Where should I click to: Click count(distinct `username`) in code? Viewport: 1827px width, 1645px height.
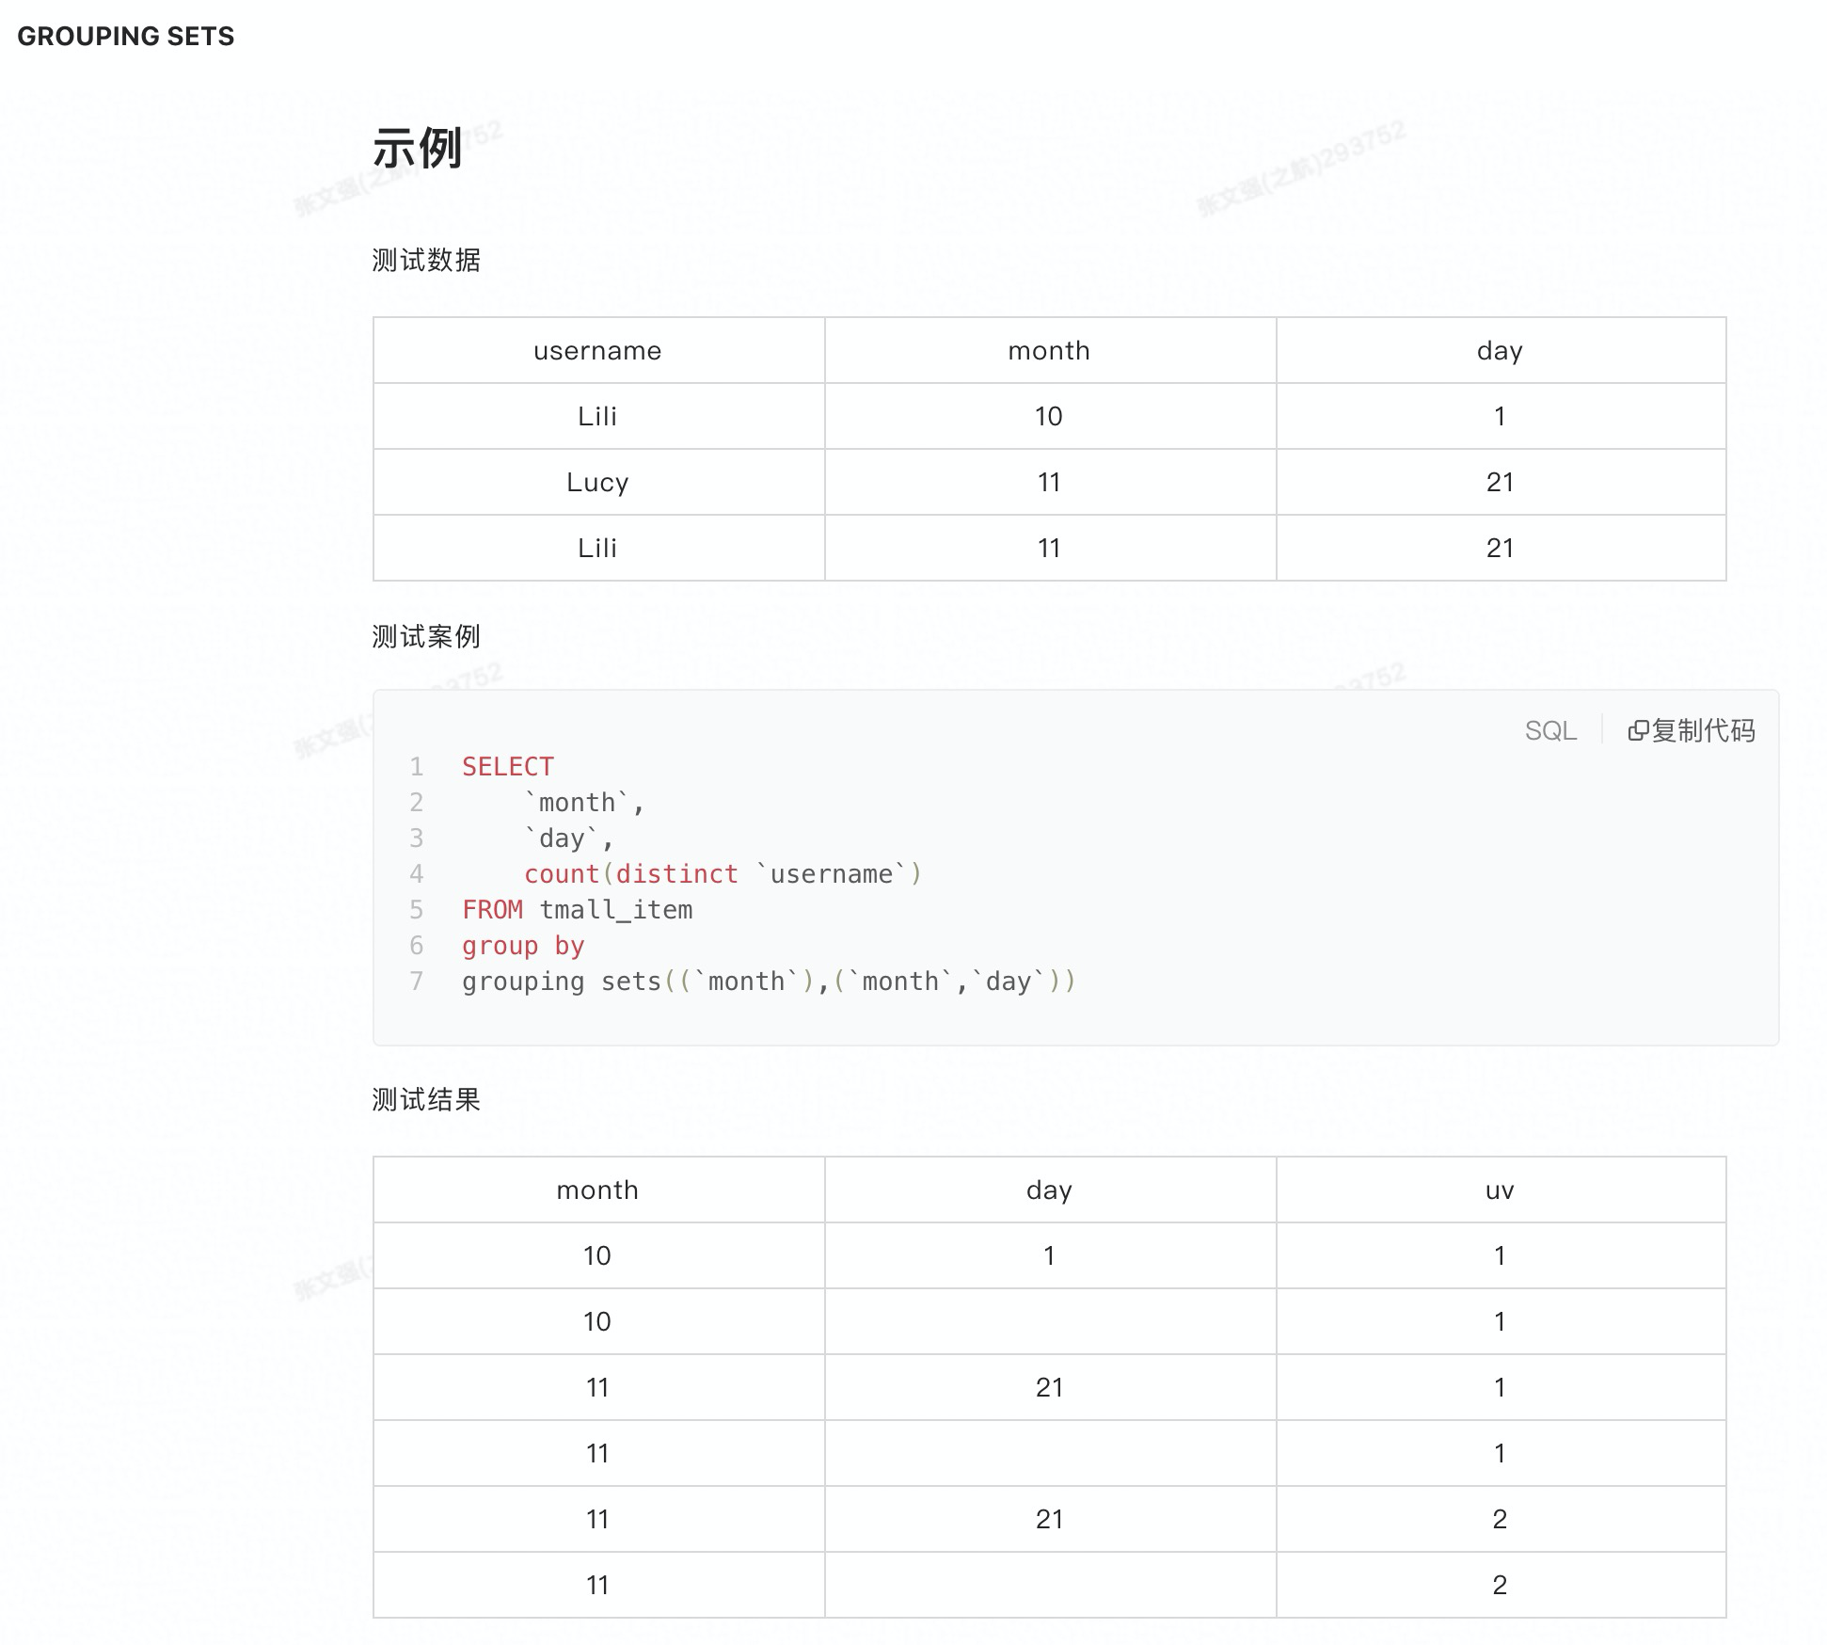click(723, 874)
